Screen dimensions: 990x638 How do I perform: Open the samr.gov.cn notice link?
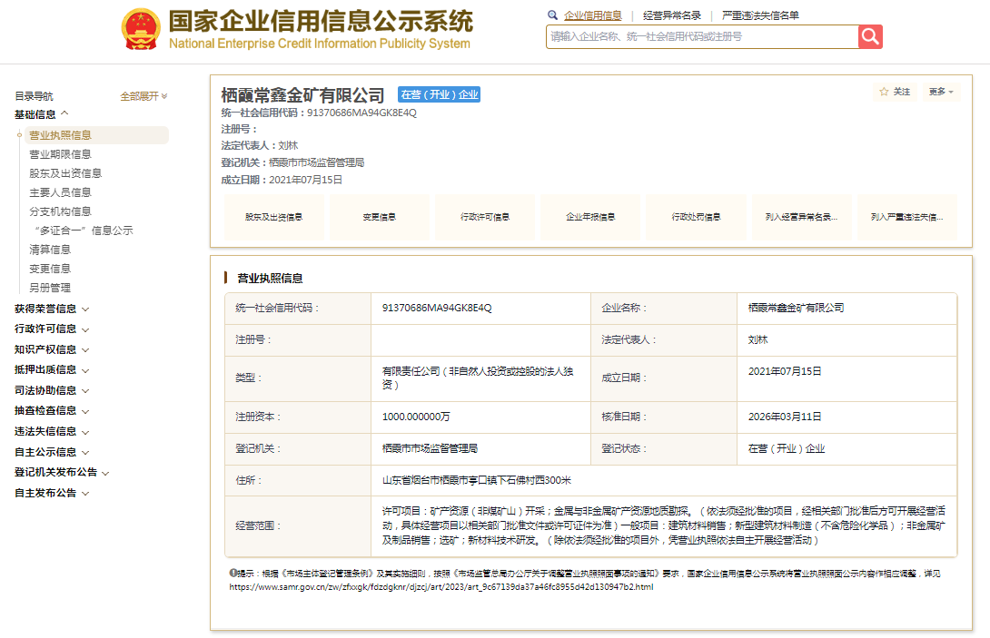[x=441, y=587]
